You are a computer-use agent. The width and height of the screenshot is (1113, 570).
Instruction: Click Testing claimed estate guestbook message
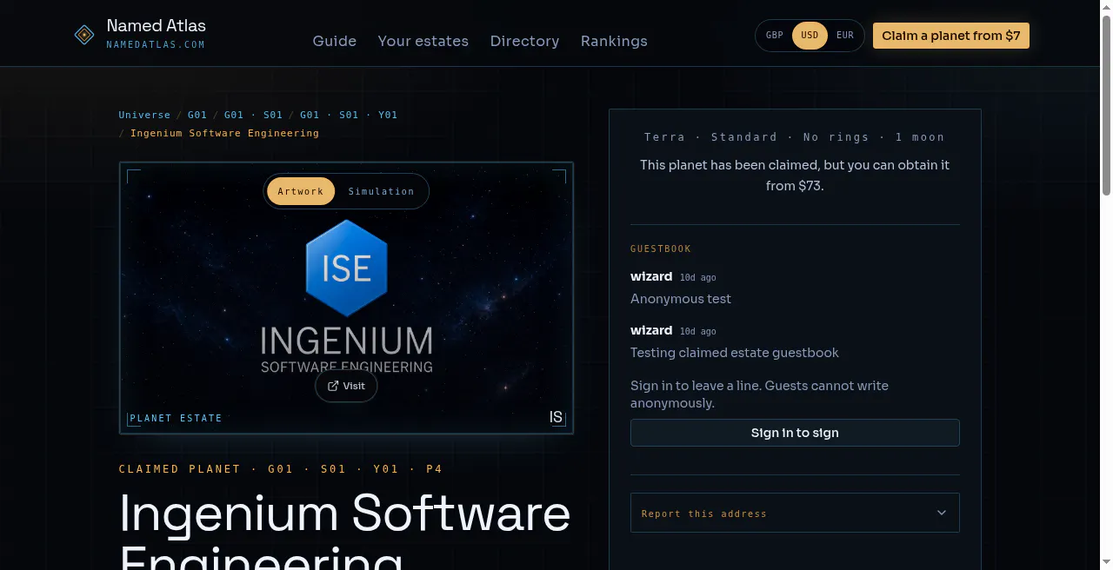(x=735, y=353)
